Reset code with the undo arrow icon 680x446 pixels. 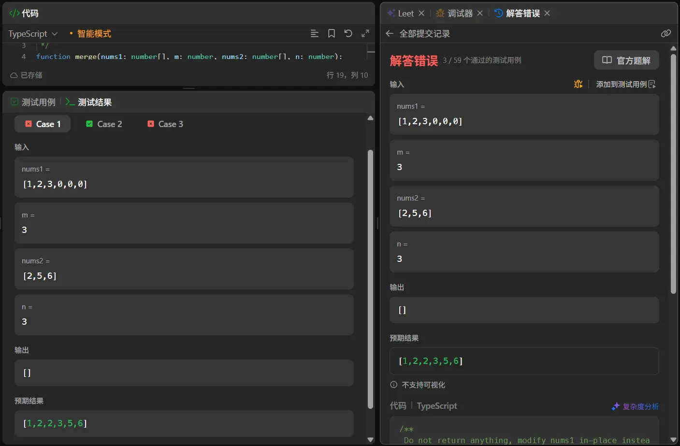pos(348,33)
